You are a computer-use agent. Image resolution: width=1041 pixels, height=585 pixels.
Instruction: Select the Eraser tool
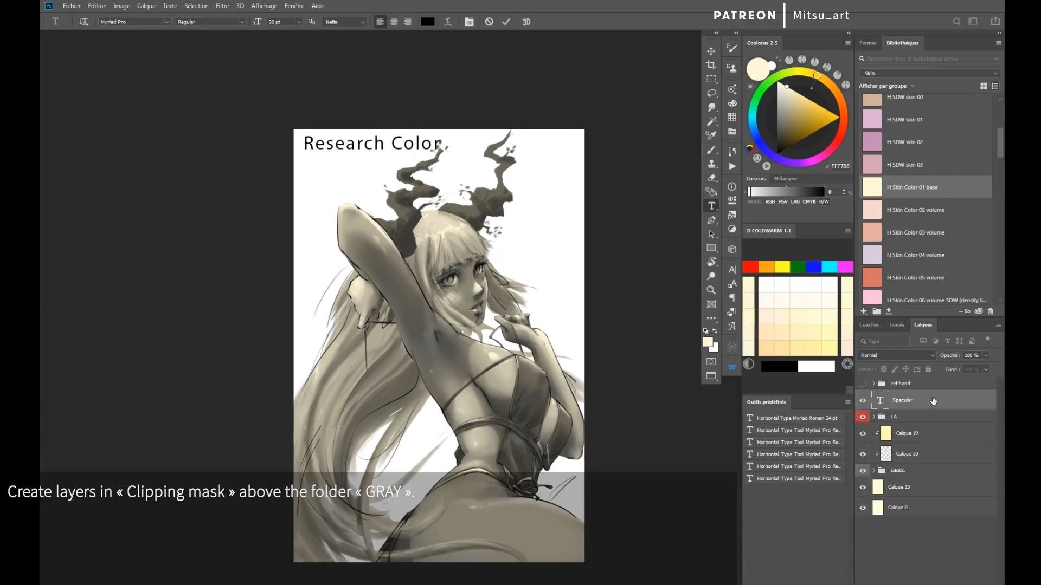click(x=711, y=178)
